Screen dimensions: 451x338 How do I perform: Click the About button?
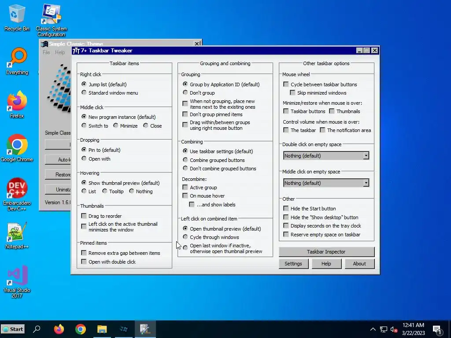click(x=359, y=264)
